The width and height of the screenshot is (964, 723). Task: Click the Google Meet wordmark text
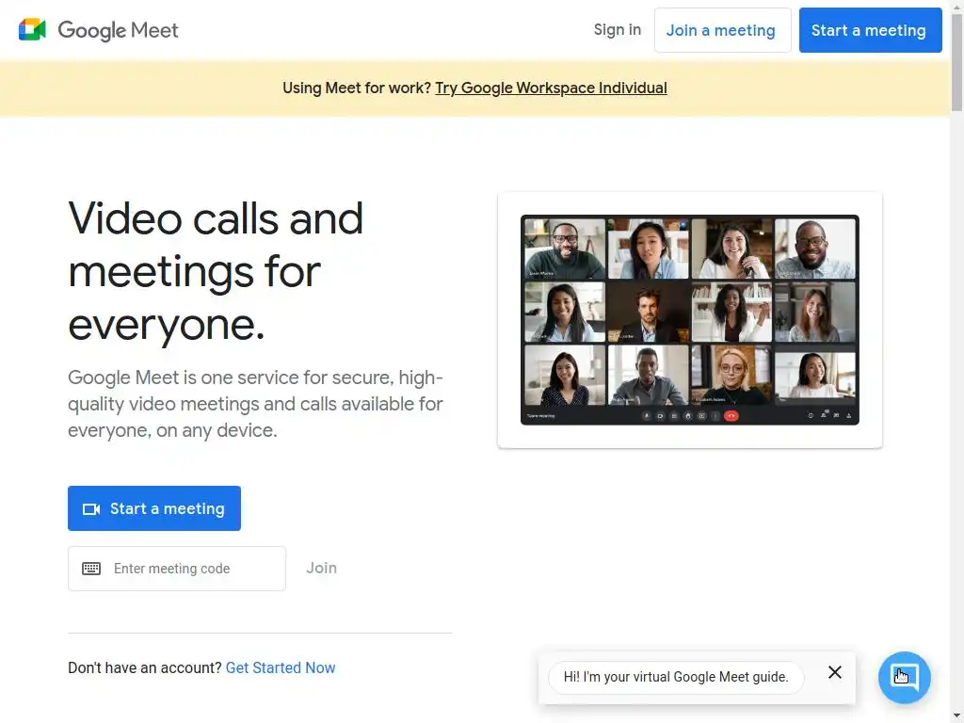tap(118, 30)
